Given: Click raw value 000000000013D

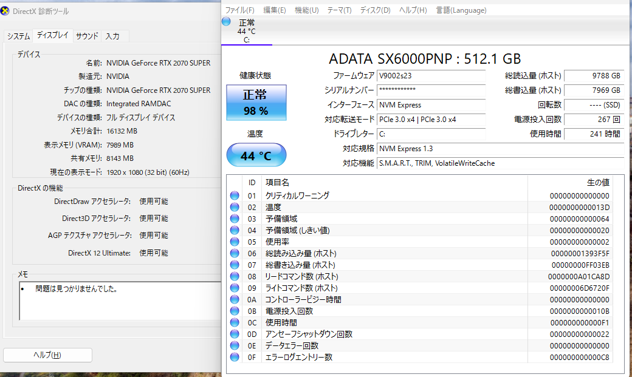Looking at the screenshot, I should click(x=579, y=208).
